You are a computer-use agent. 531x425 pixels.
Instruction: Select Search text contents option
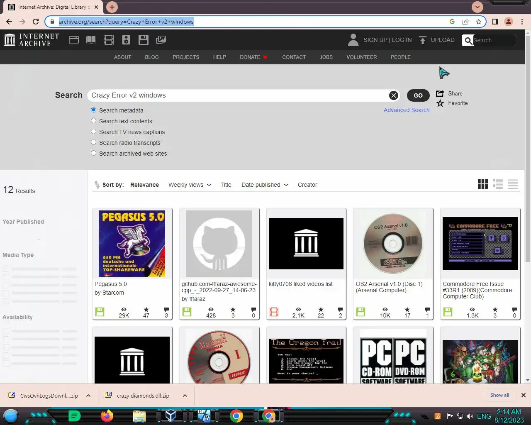[94, 121]
